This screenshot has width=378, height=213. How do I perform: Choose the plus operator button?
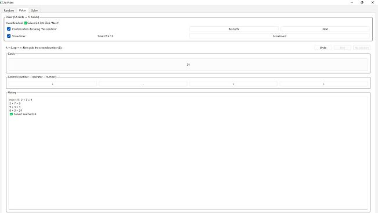(53, 84)
